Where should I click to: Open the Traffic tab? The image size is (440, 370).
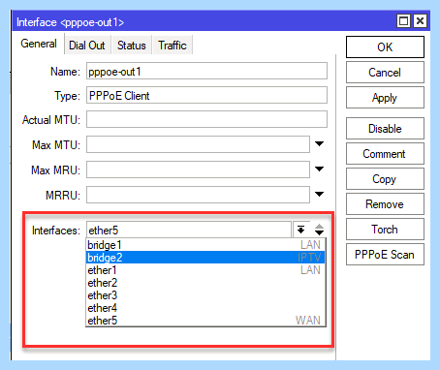tap(173, 46)
